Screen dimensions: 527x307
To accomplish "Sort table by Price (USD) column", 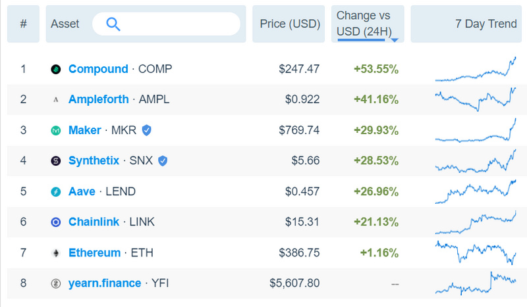I will tap(290, 24).
